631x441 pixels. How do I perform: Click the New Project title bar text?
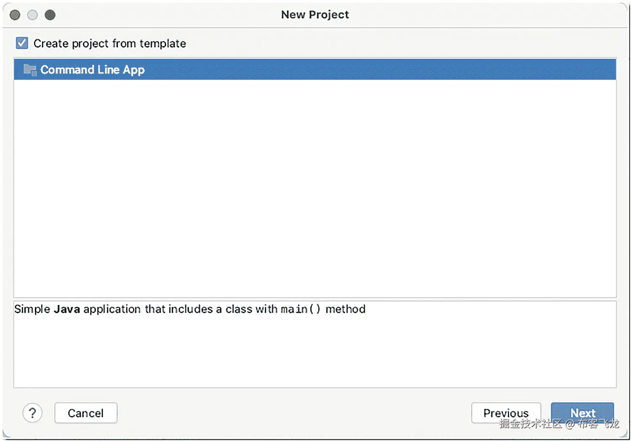coord(315,15)
